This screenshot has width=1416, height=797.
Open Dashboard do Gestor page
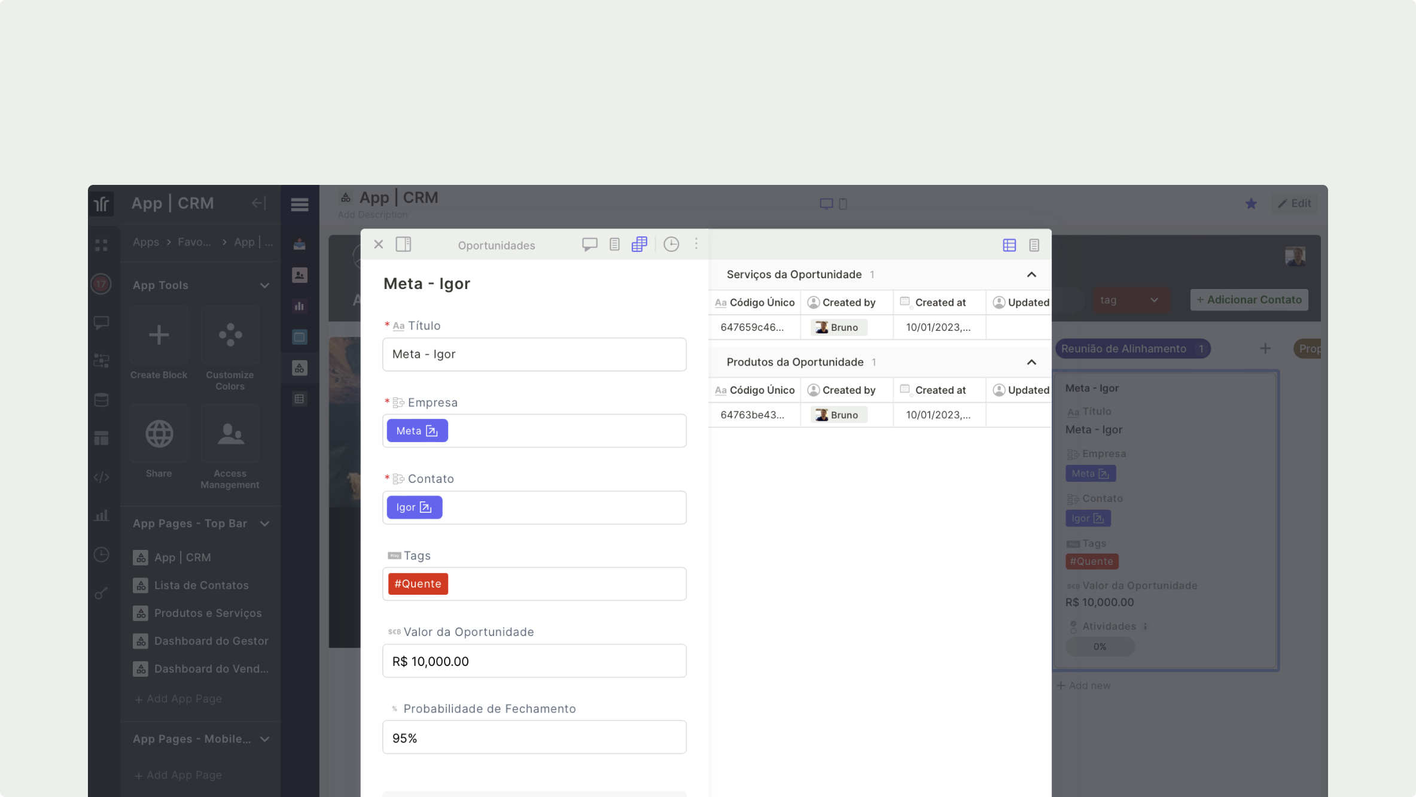pyautogui.click(x=211, y=640)
